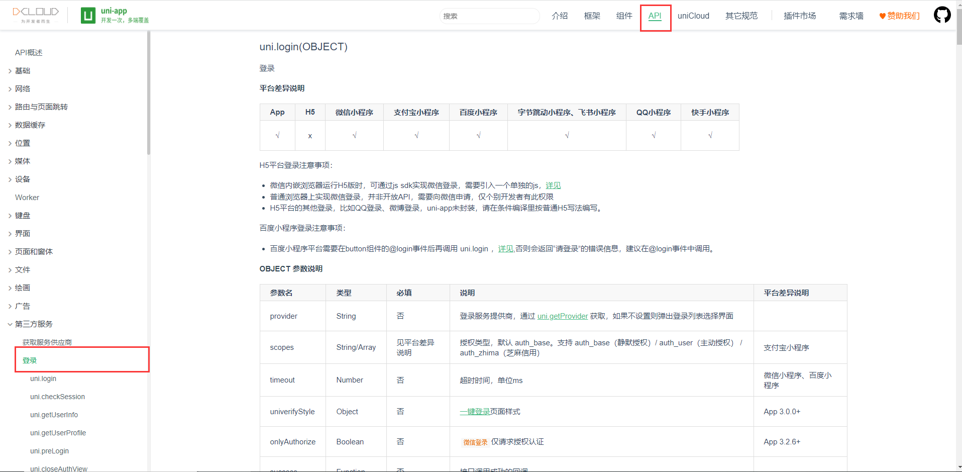Collapse the 第三方服务 sidebar section
The image size is (962, 472).
click(x=33, y=324)
